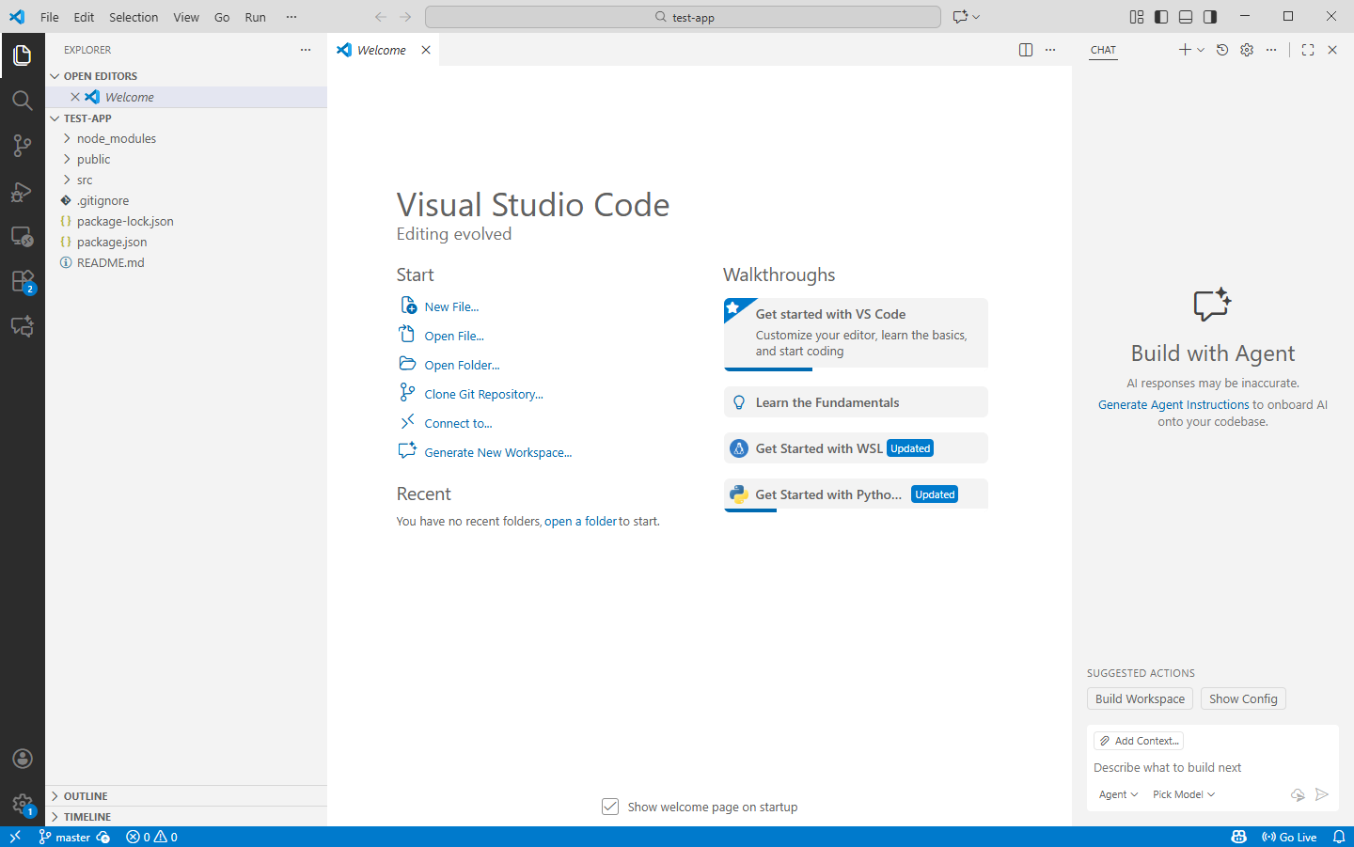The image size is (1354, 847).
Task: Open the Explorer view in activity bar
Action: coord(23,55)
